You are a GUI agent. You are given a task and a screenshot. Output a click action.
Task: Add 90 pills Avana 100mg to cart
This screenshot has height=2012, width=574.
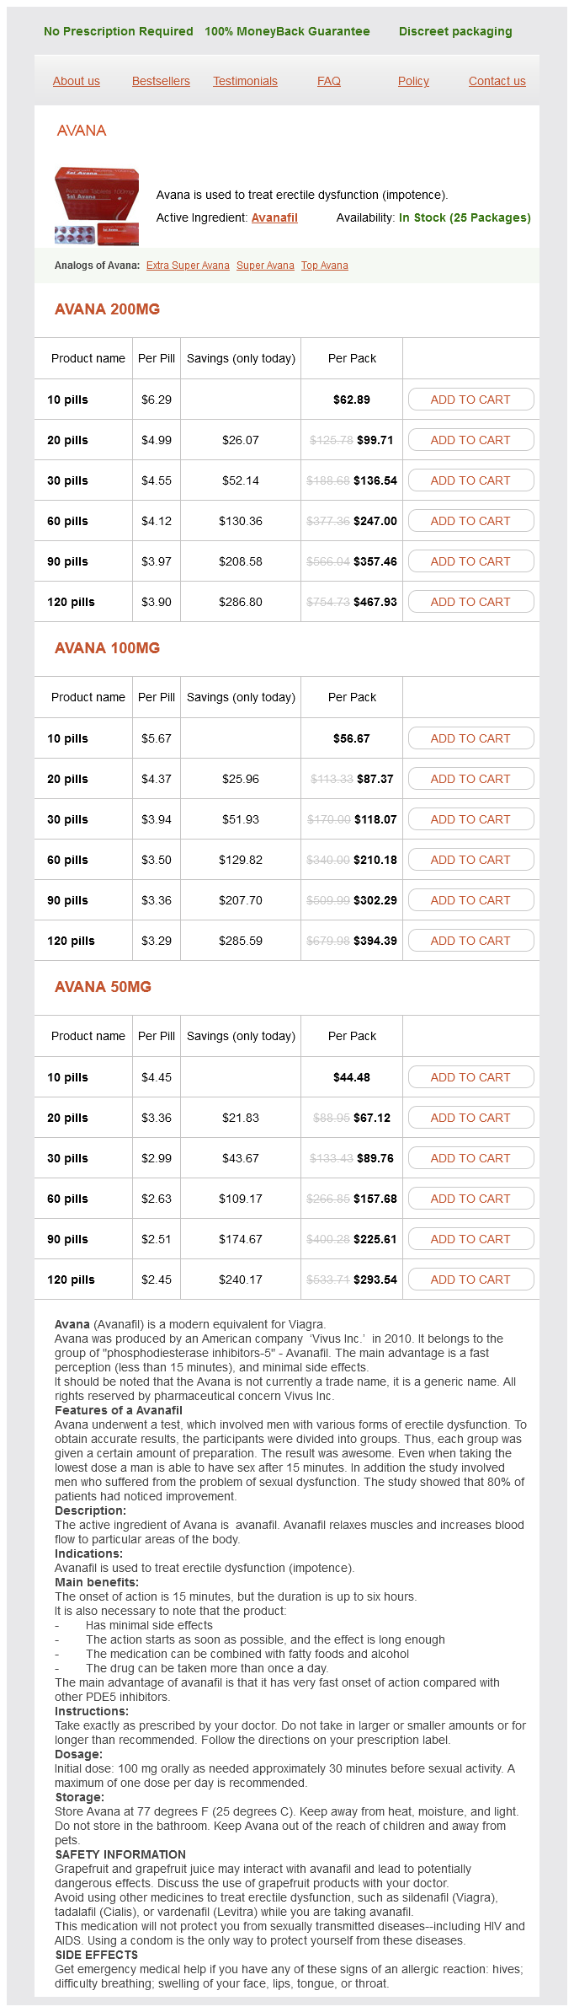point(470,900)
